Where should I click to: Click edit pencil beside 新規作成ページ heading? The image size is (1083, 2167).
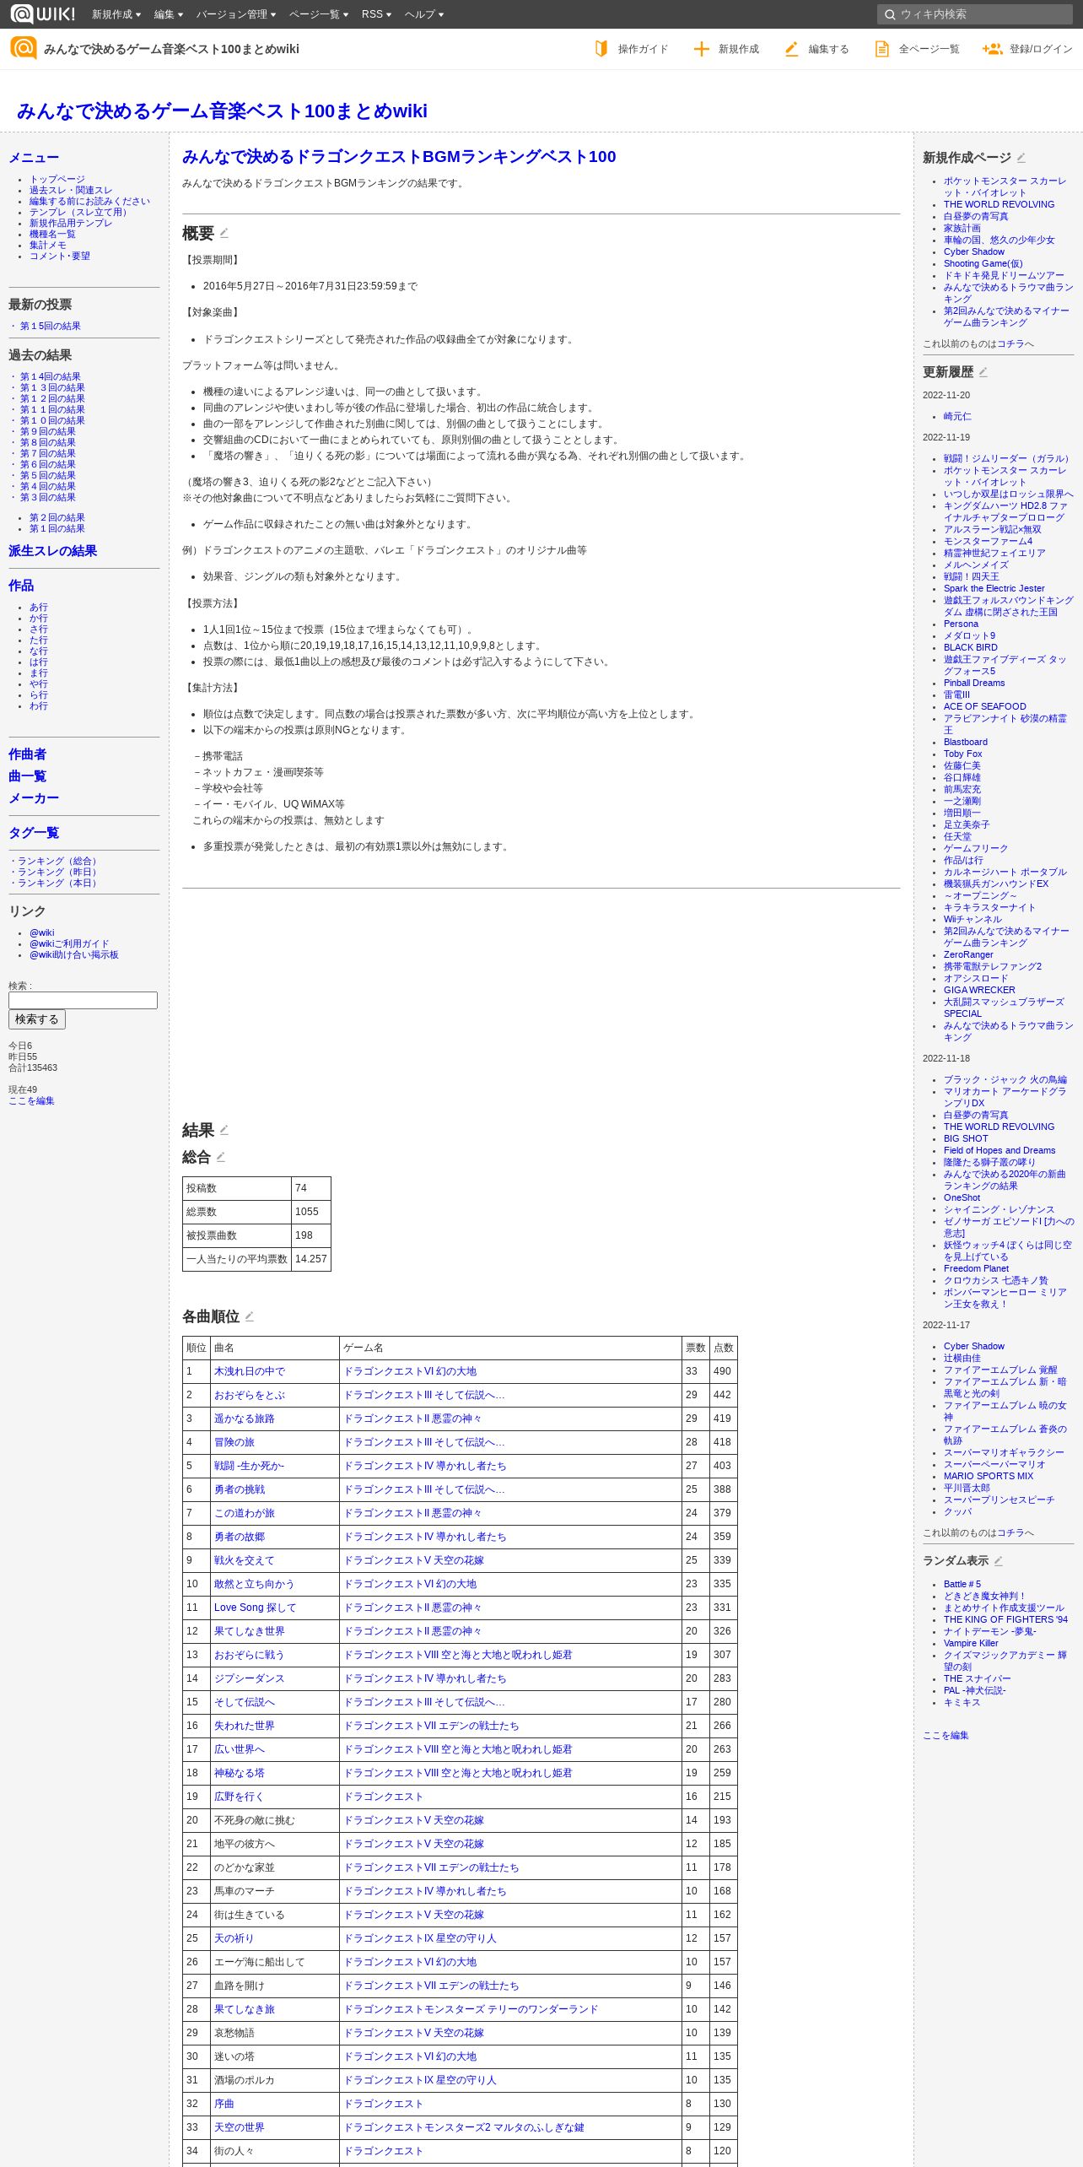pyautogui.click(x=1021, y=158)
